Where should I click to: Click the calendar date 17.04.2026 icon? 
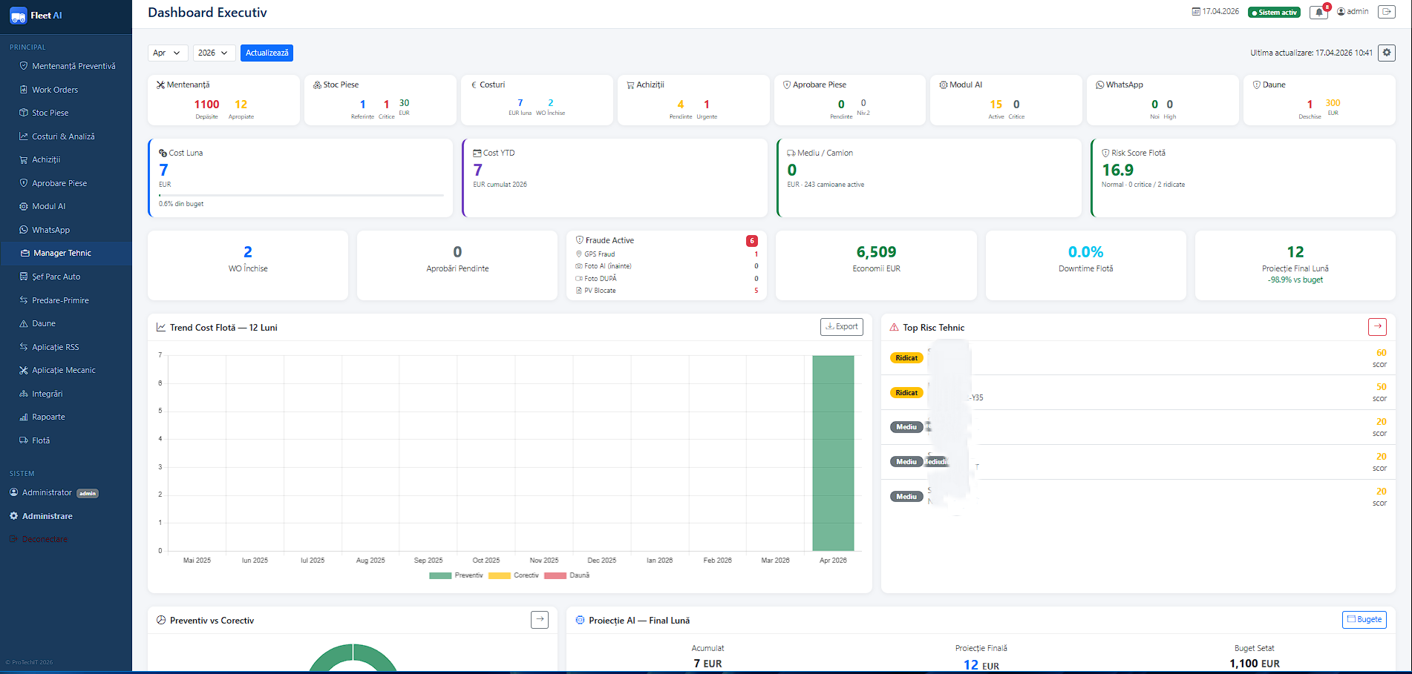point(1196,12)
